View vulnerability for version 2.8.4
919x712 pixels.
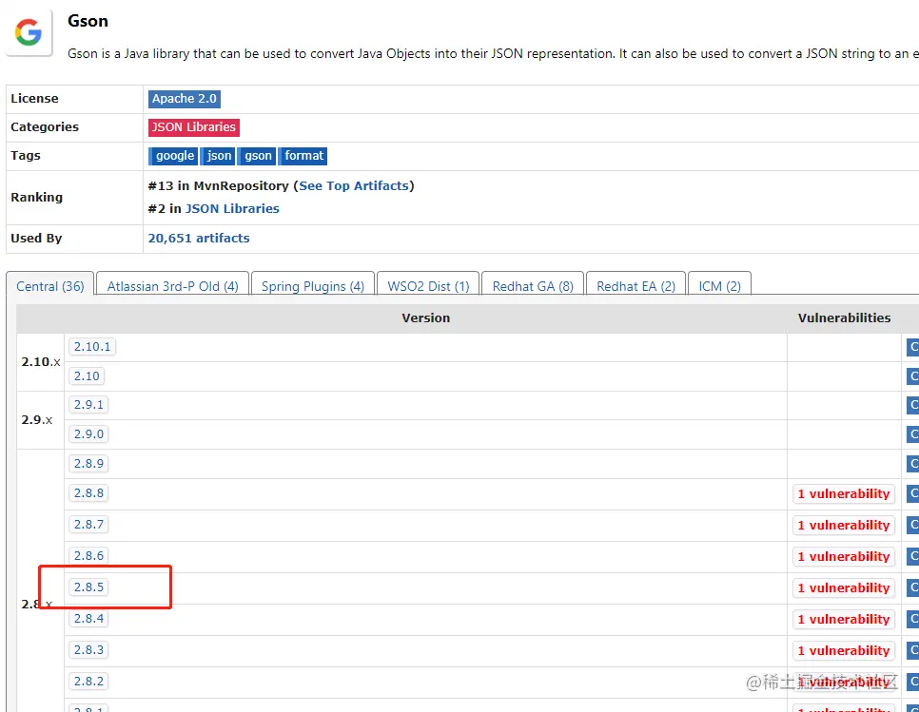click(844, 619)
